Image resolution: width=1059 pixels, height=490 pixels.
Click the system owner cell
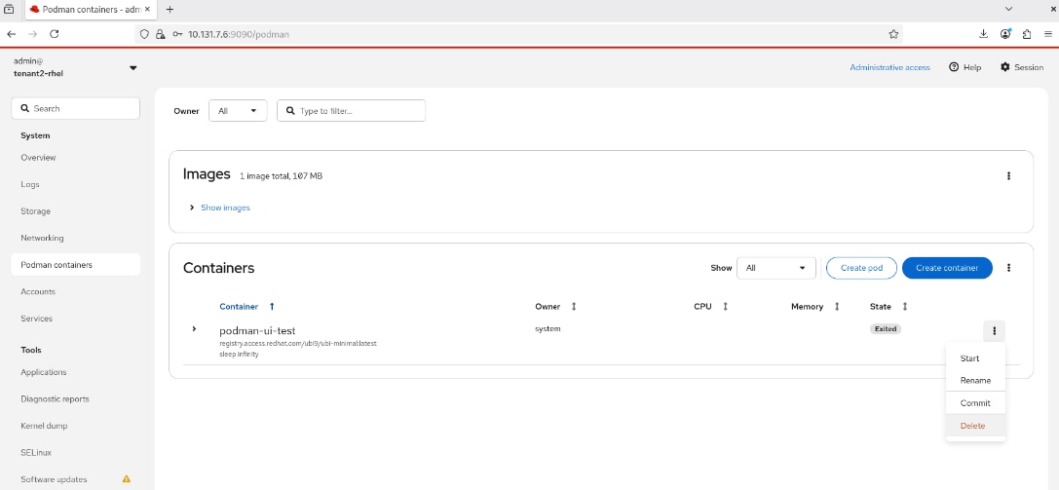click(548, 328)
